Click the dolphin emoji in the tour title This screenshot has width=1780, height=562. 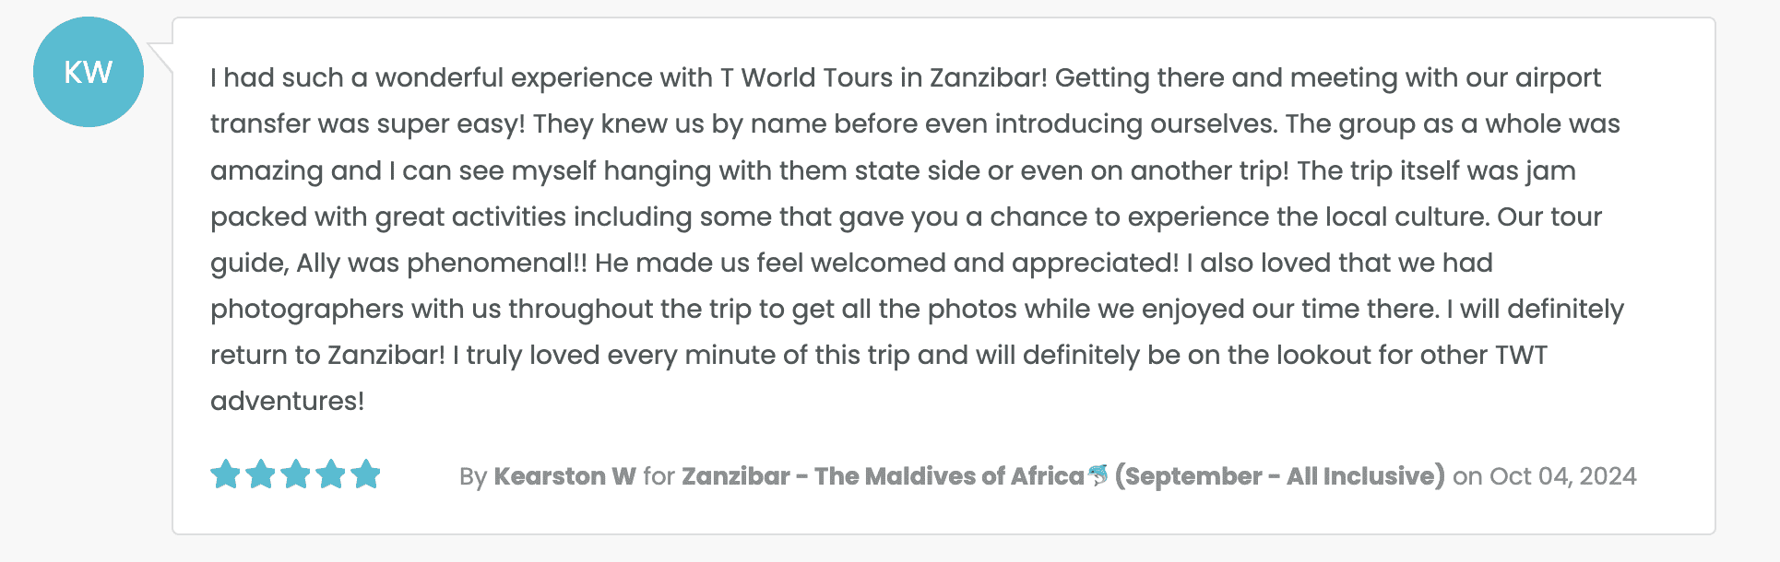tap(1098, 475)
